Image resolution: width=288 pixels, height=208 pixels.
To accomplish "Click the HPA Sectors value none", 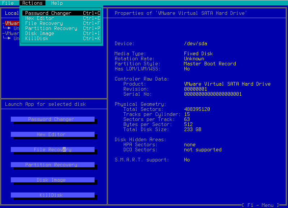I will (190, 144).
